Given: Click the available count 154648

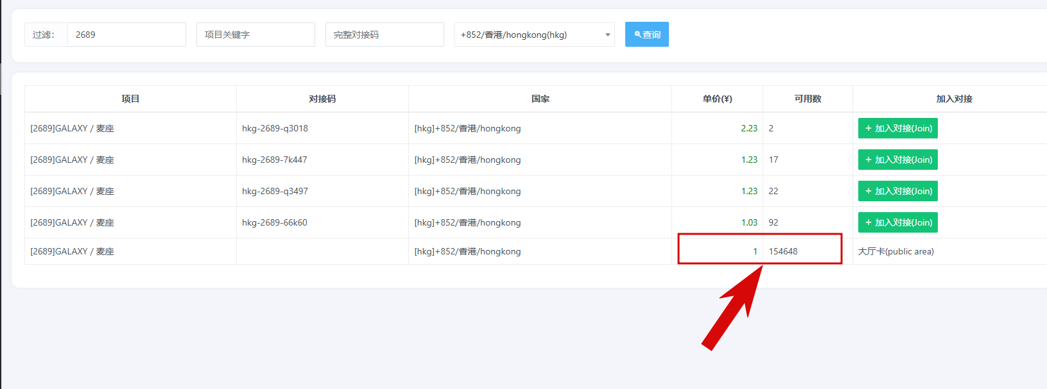Looking at the screenshot, I should [x=783, y=251].
